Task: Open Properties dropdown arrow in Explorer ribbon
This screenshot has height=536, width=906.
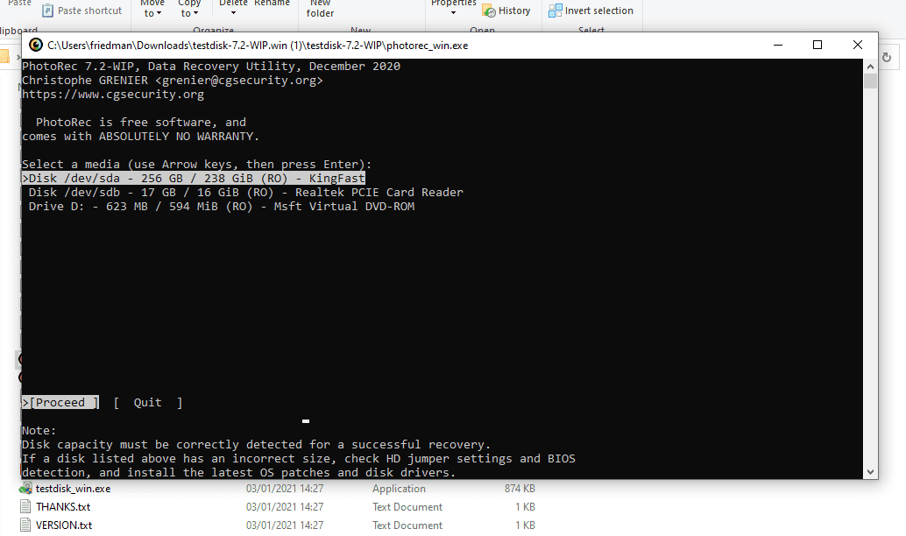Action: click(x=453, y=13)
